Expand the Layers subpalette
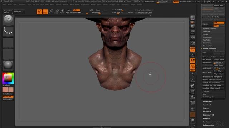Screen dimensions: 229x128 click(206, 108)
